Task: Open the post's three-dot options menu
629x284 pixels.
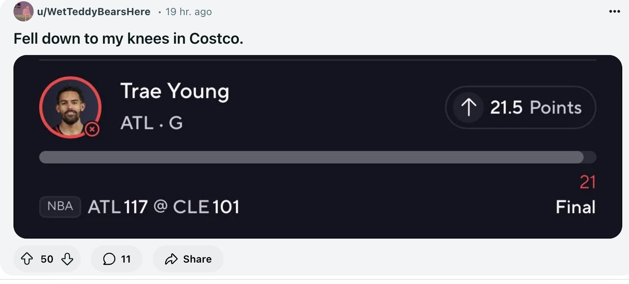Action: (x=614, y=12)
